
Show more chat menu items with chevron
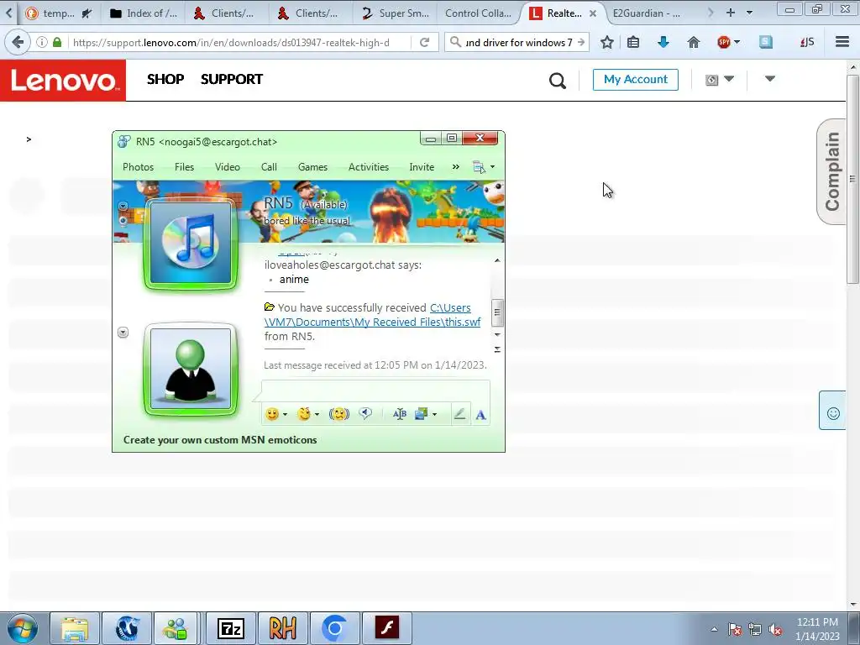tap(456, 167)
